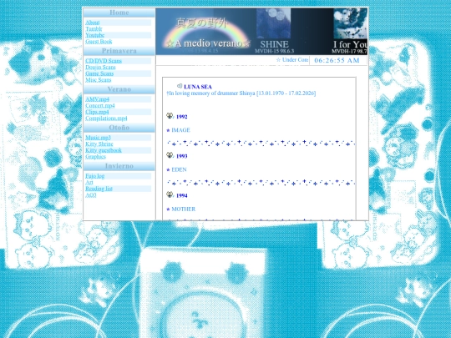Select the EDEN album entry
Viewport: 451px width, 338px height.
[179, 169]
